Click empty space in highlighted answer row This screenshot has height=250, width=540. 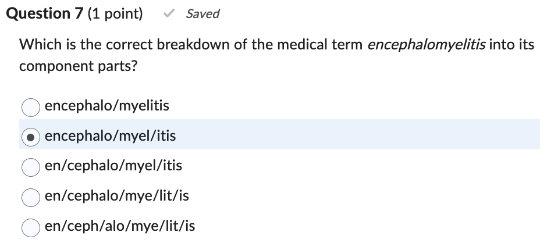349,135
